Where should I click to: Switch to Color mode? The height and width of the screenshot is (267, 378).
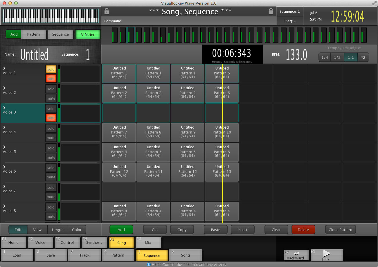pos(77,230)
